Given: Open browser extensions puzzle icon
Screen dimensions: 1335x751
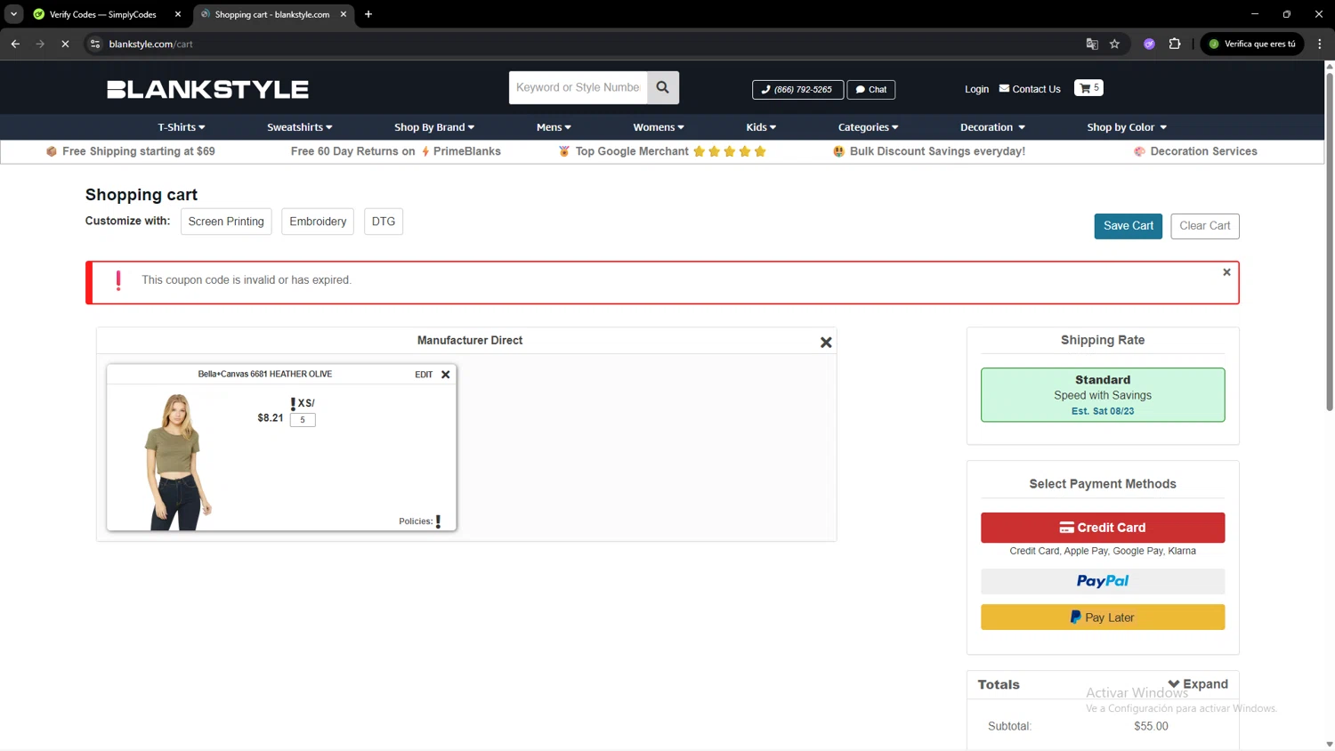Looking at the screenshot, I should click(x=1175, y=44).
